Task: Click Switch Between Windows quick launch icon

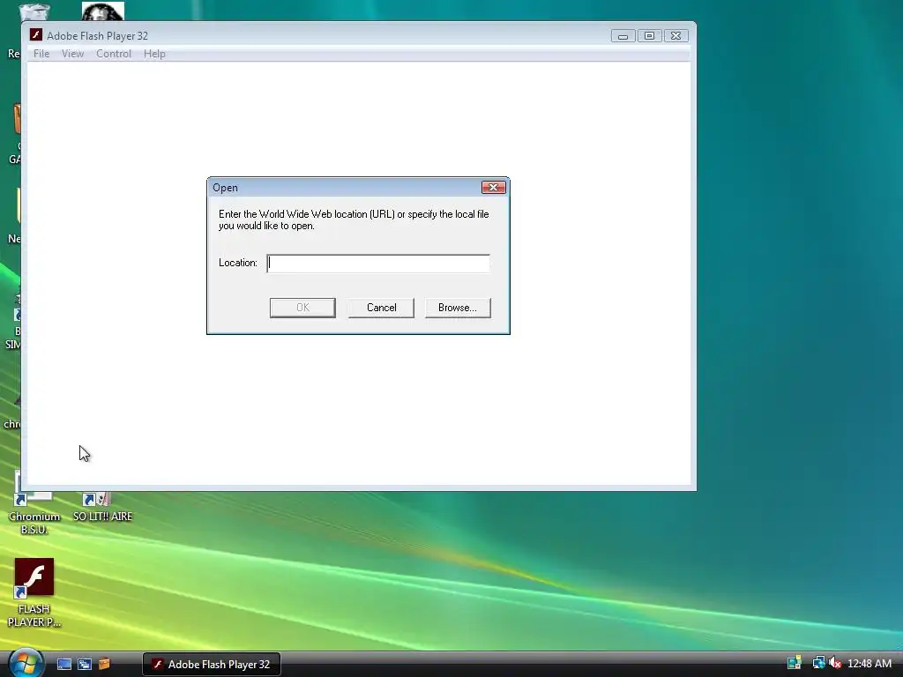Action: pyautogui.click(x=84, y=665)
